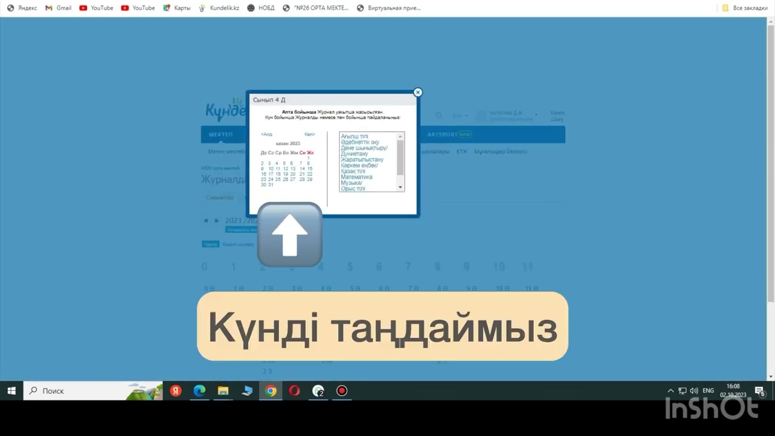
Task: Open the Windows Start menu
Action: [x=12, y=391]
